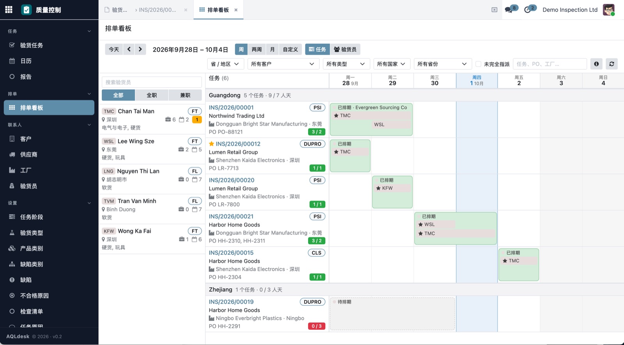Open task link INS/2026/00001
This screenshot has height=345, width=624.
click(231, 108)
